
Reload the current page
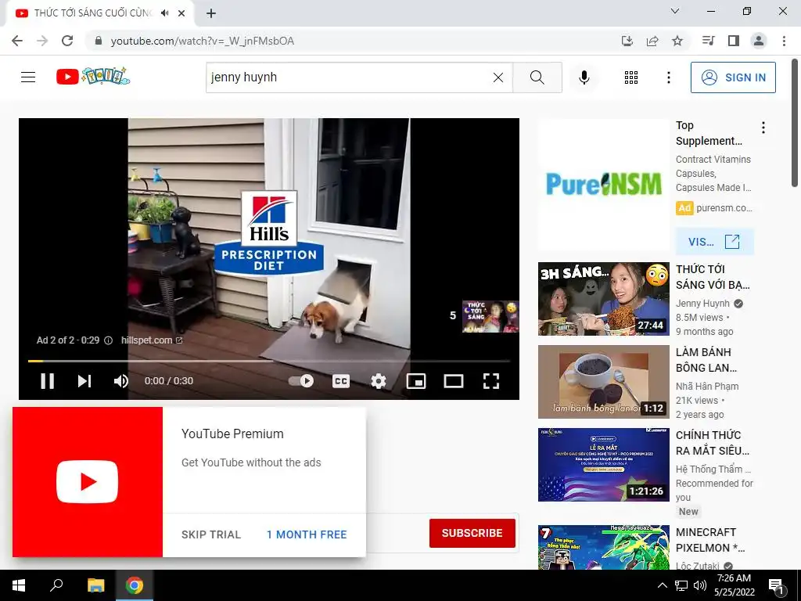(67, 41)
